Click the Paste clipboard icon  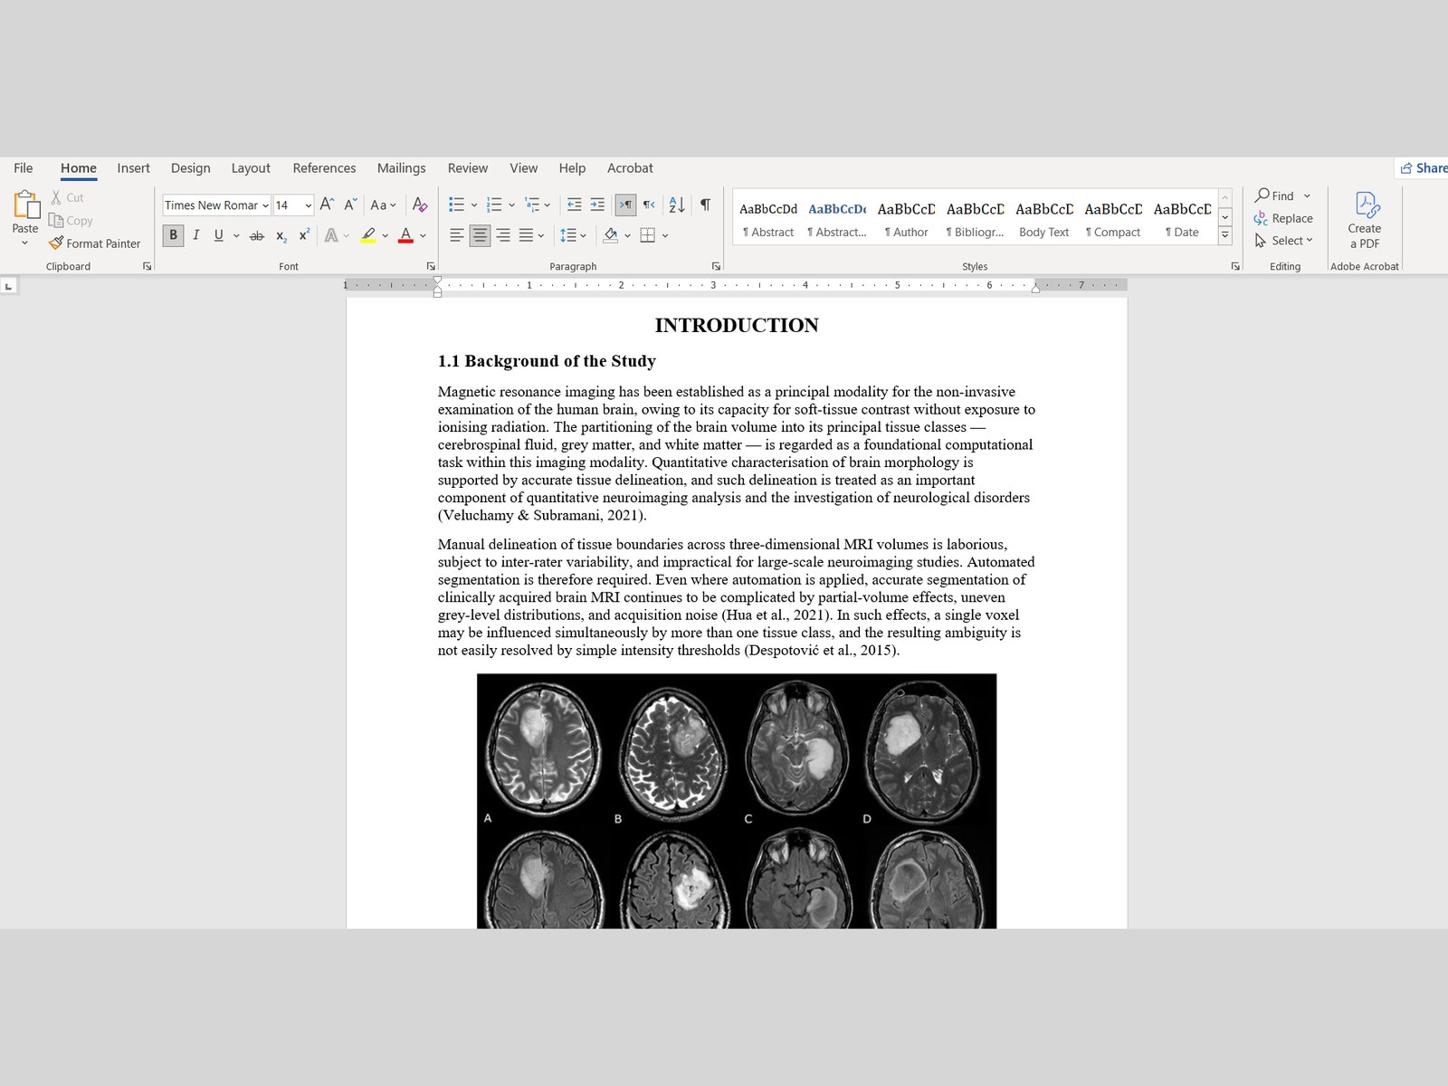(25, 205)
